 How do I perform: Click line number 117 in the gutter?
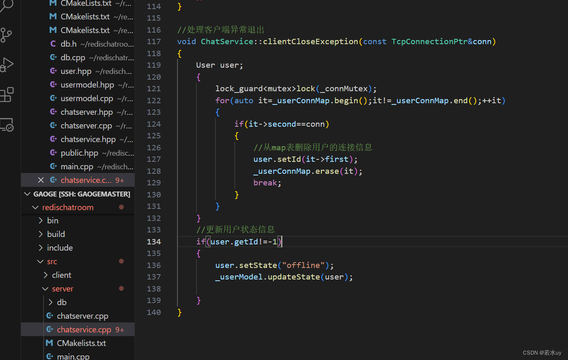pos(154,41)
